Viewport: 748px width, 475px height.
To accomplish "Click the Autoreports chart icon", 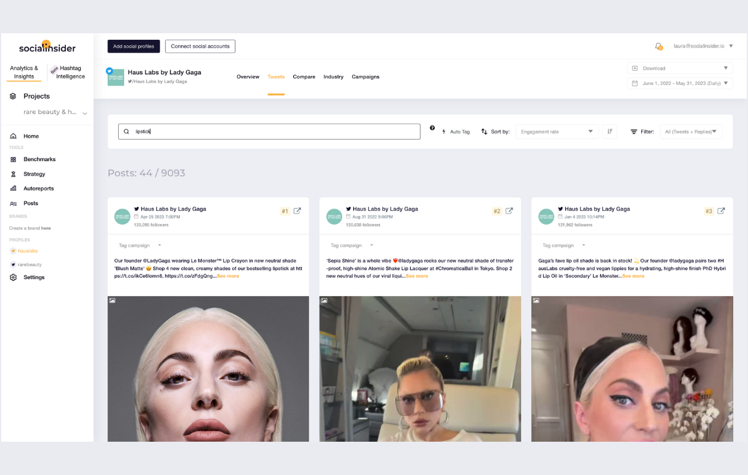I will pos(13,188).
